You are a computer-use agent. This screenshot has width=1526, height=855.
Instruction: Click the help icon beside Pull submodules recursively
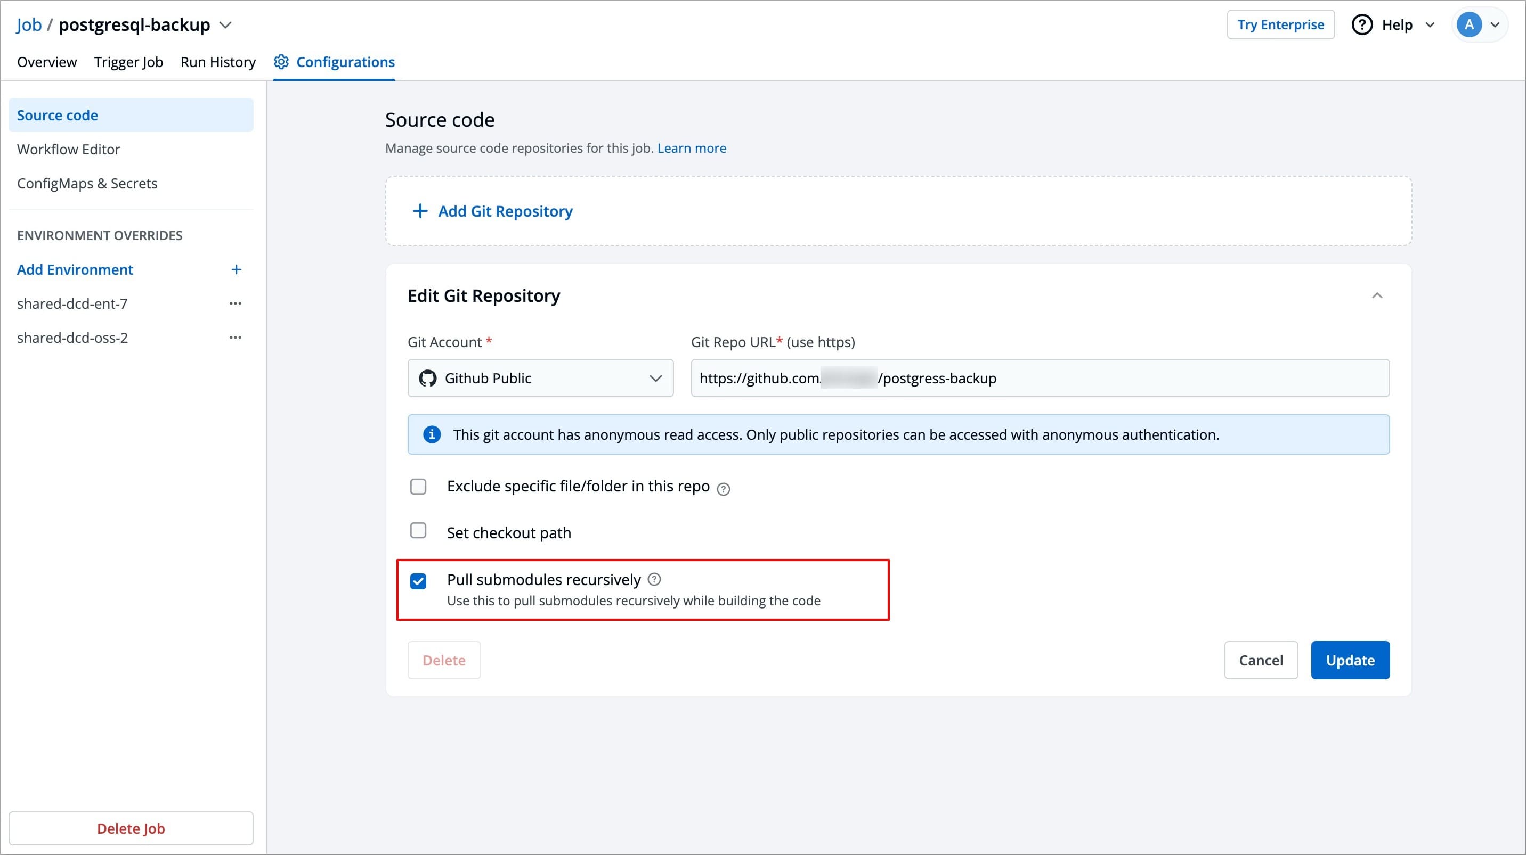coord(654,579)
